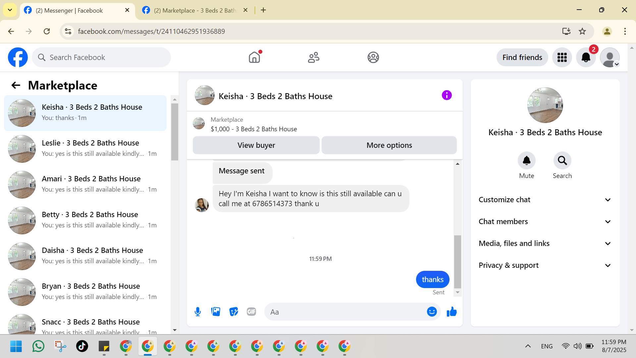Screen dimensions: 636x358
Task: Open the emoji picker in message box
Action: click(x=432, y=312)
